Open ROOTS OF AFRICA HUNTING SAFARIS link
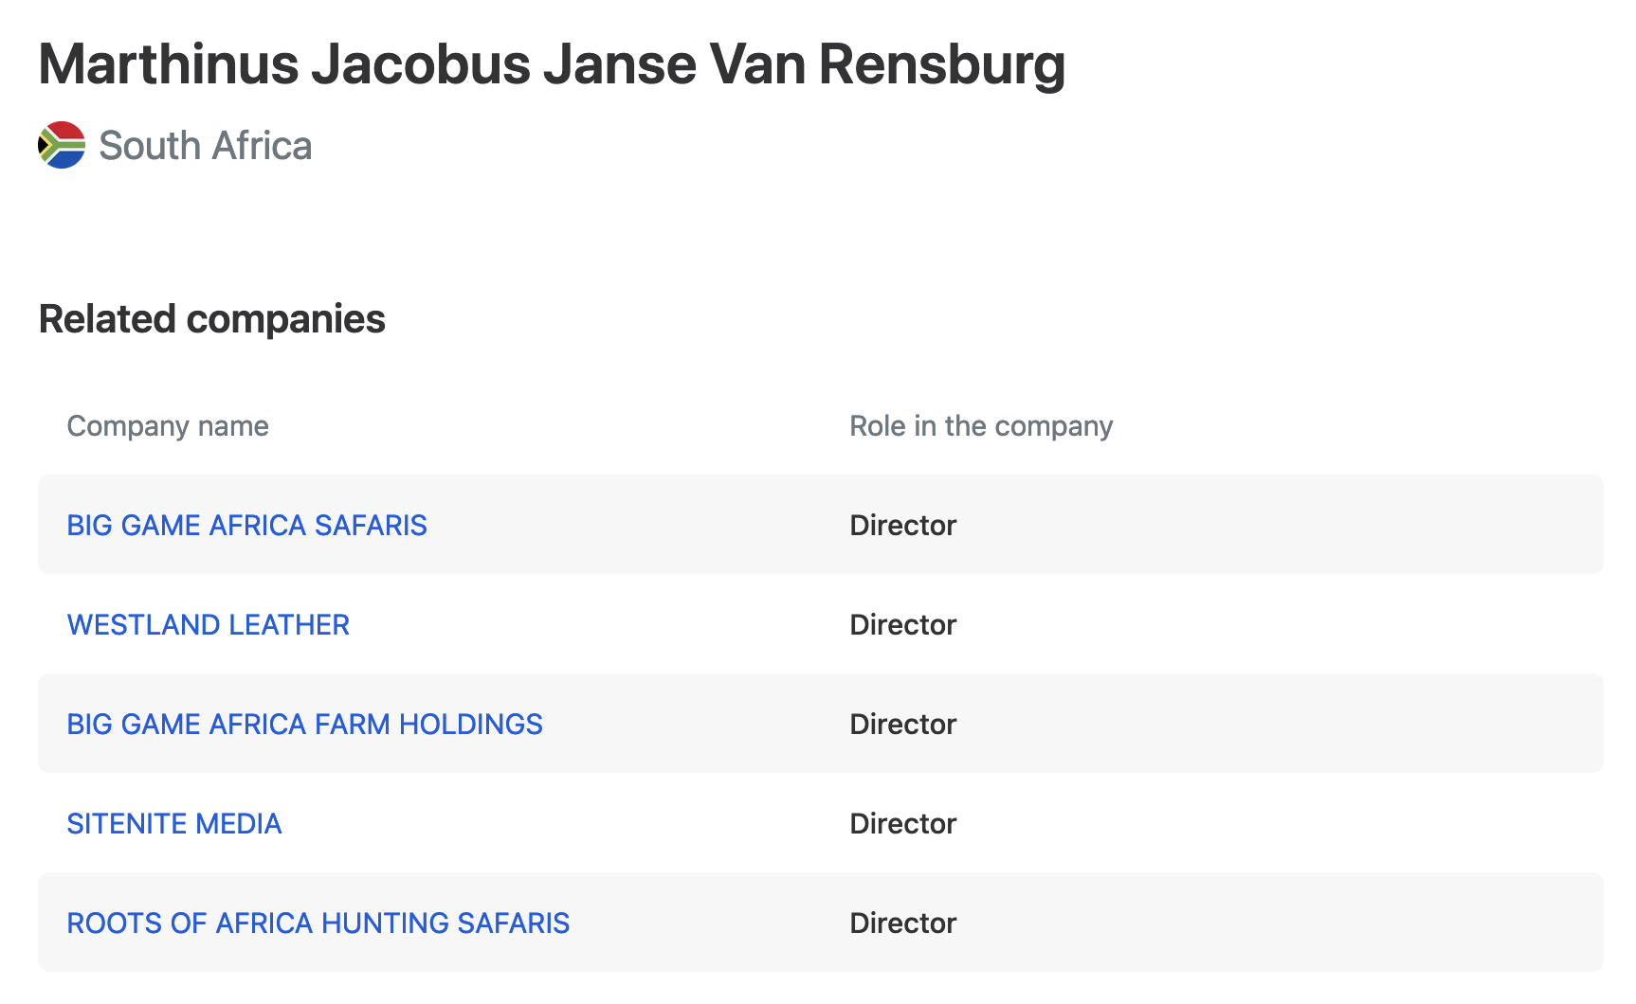Viewport: 1636px width, 1004px height. coord(318,923)
